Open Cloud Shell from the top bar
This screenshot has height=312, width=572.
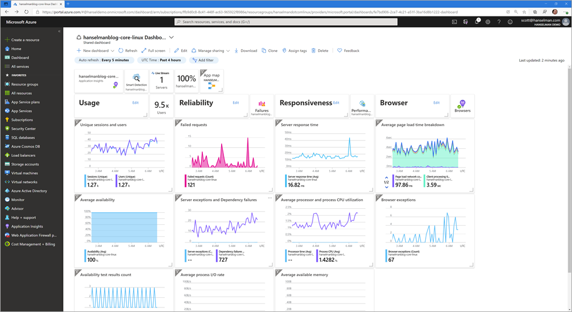pos(454,22)
